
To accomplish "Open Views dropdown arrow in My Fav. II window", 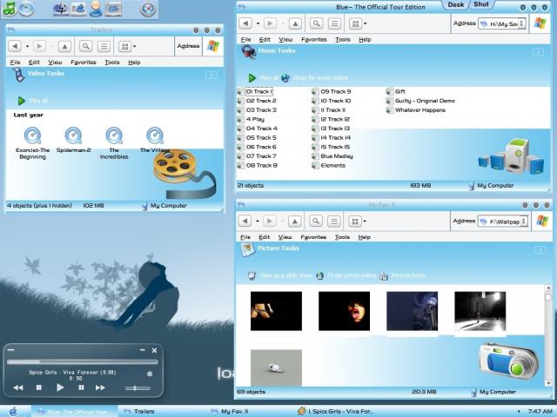I will (x=365, y=221).
